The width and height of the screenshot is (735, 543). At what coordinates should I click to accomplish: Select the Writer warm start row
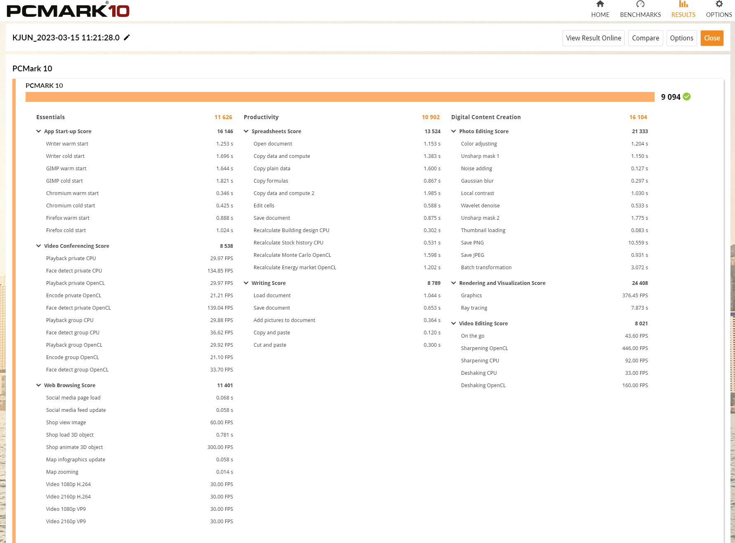click(139, 143)
